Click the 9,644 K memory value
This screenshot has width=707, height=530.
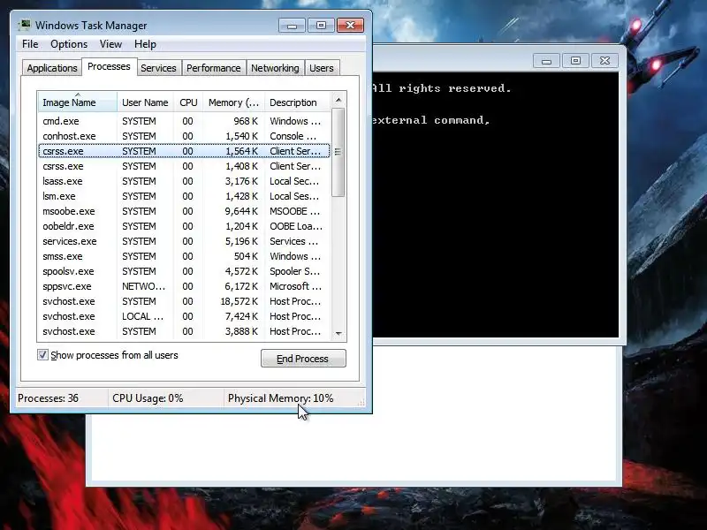(241, 211)
